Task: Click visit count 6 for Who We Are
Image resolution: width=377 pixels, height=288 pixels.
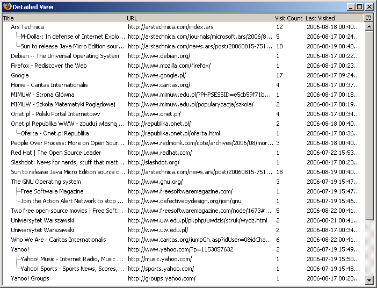Action: coord(278,240)
